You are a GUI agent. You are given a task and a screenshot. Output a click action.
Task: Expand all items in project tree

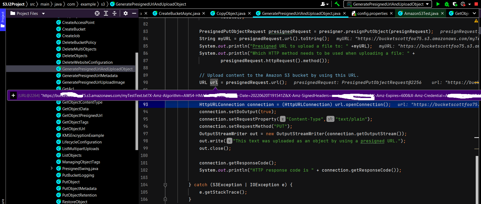(106, 13)
